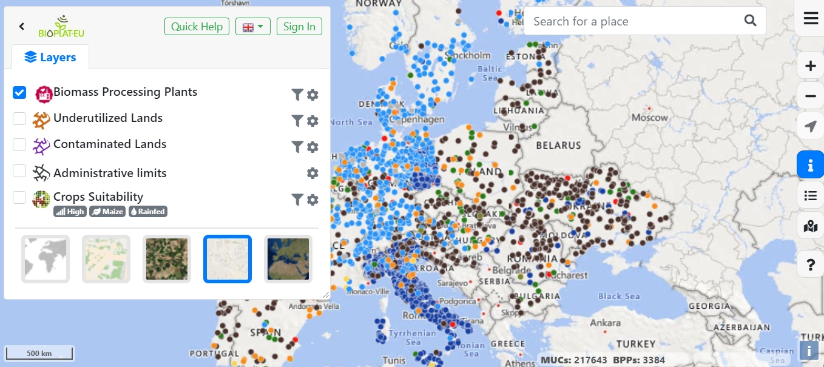Viewport: 824px width, 367px height.
Task: Open the language selection dropdown
Action: click(252, 26)
